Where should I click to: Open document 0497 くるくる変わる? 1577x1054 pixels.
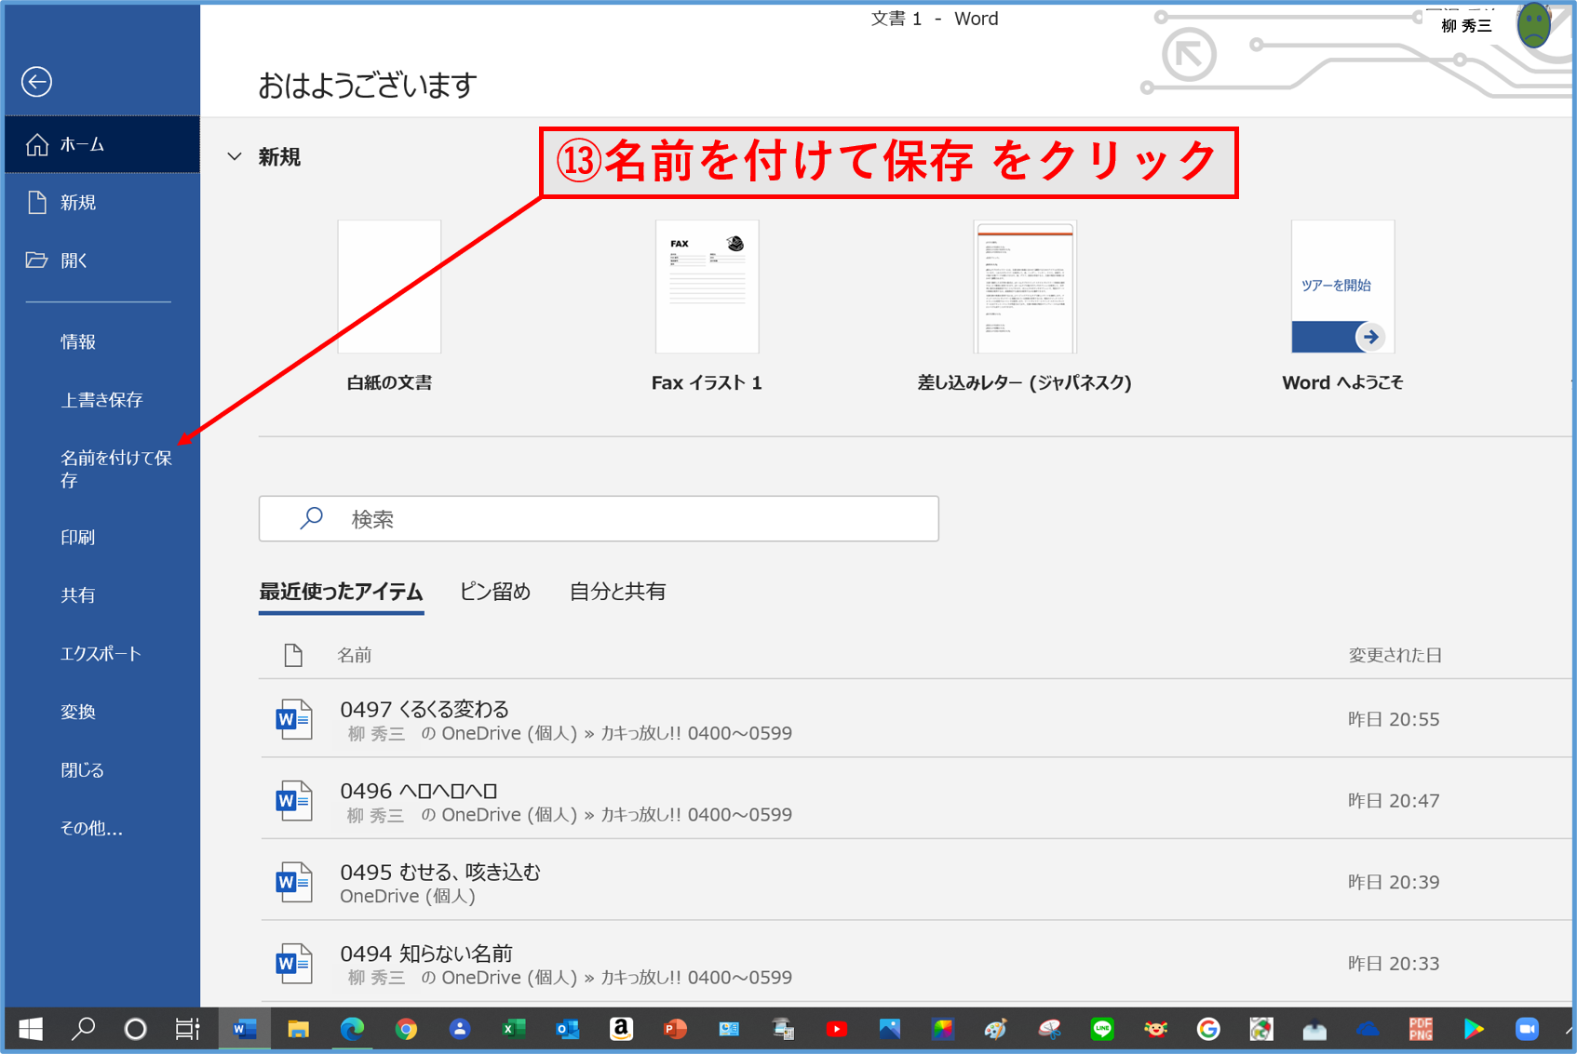coord(915,719)
